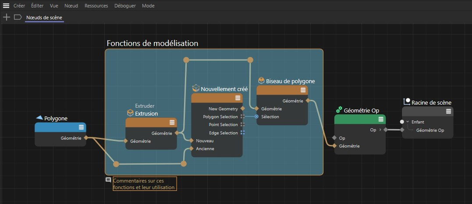Click the New Geometry output port

243,109
